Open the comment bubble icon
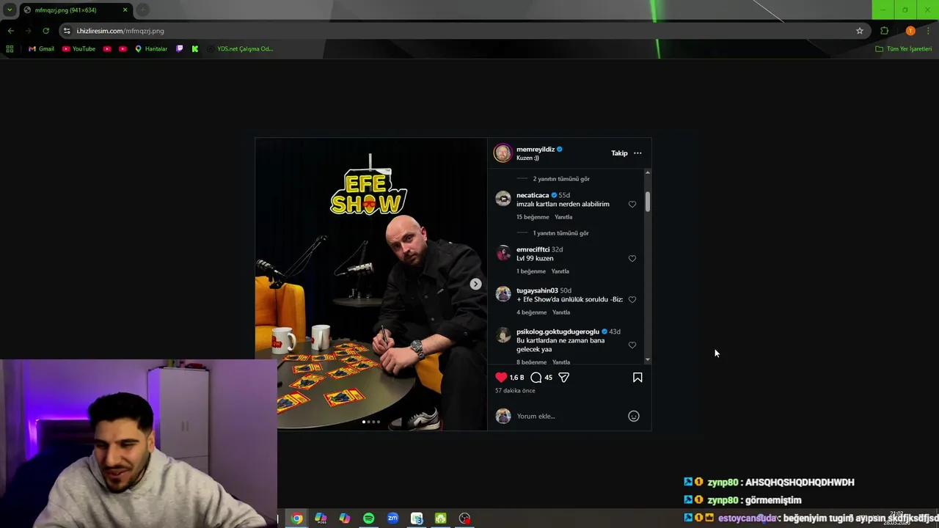Image resolution: width=939 pixels, height=528 pixels. coord(536,377)
